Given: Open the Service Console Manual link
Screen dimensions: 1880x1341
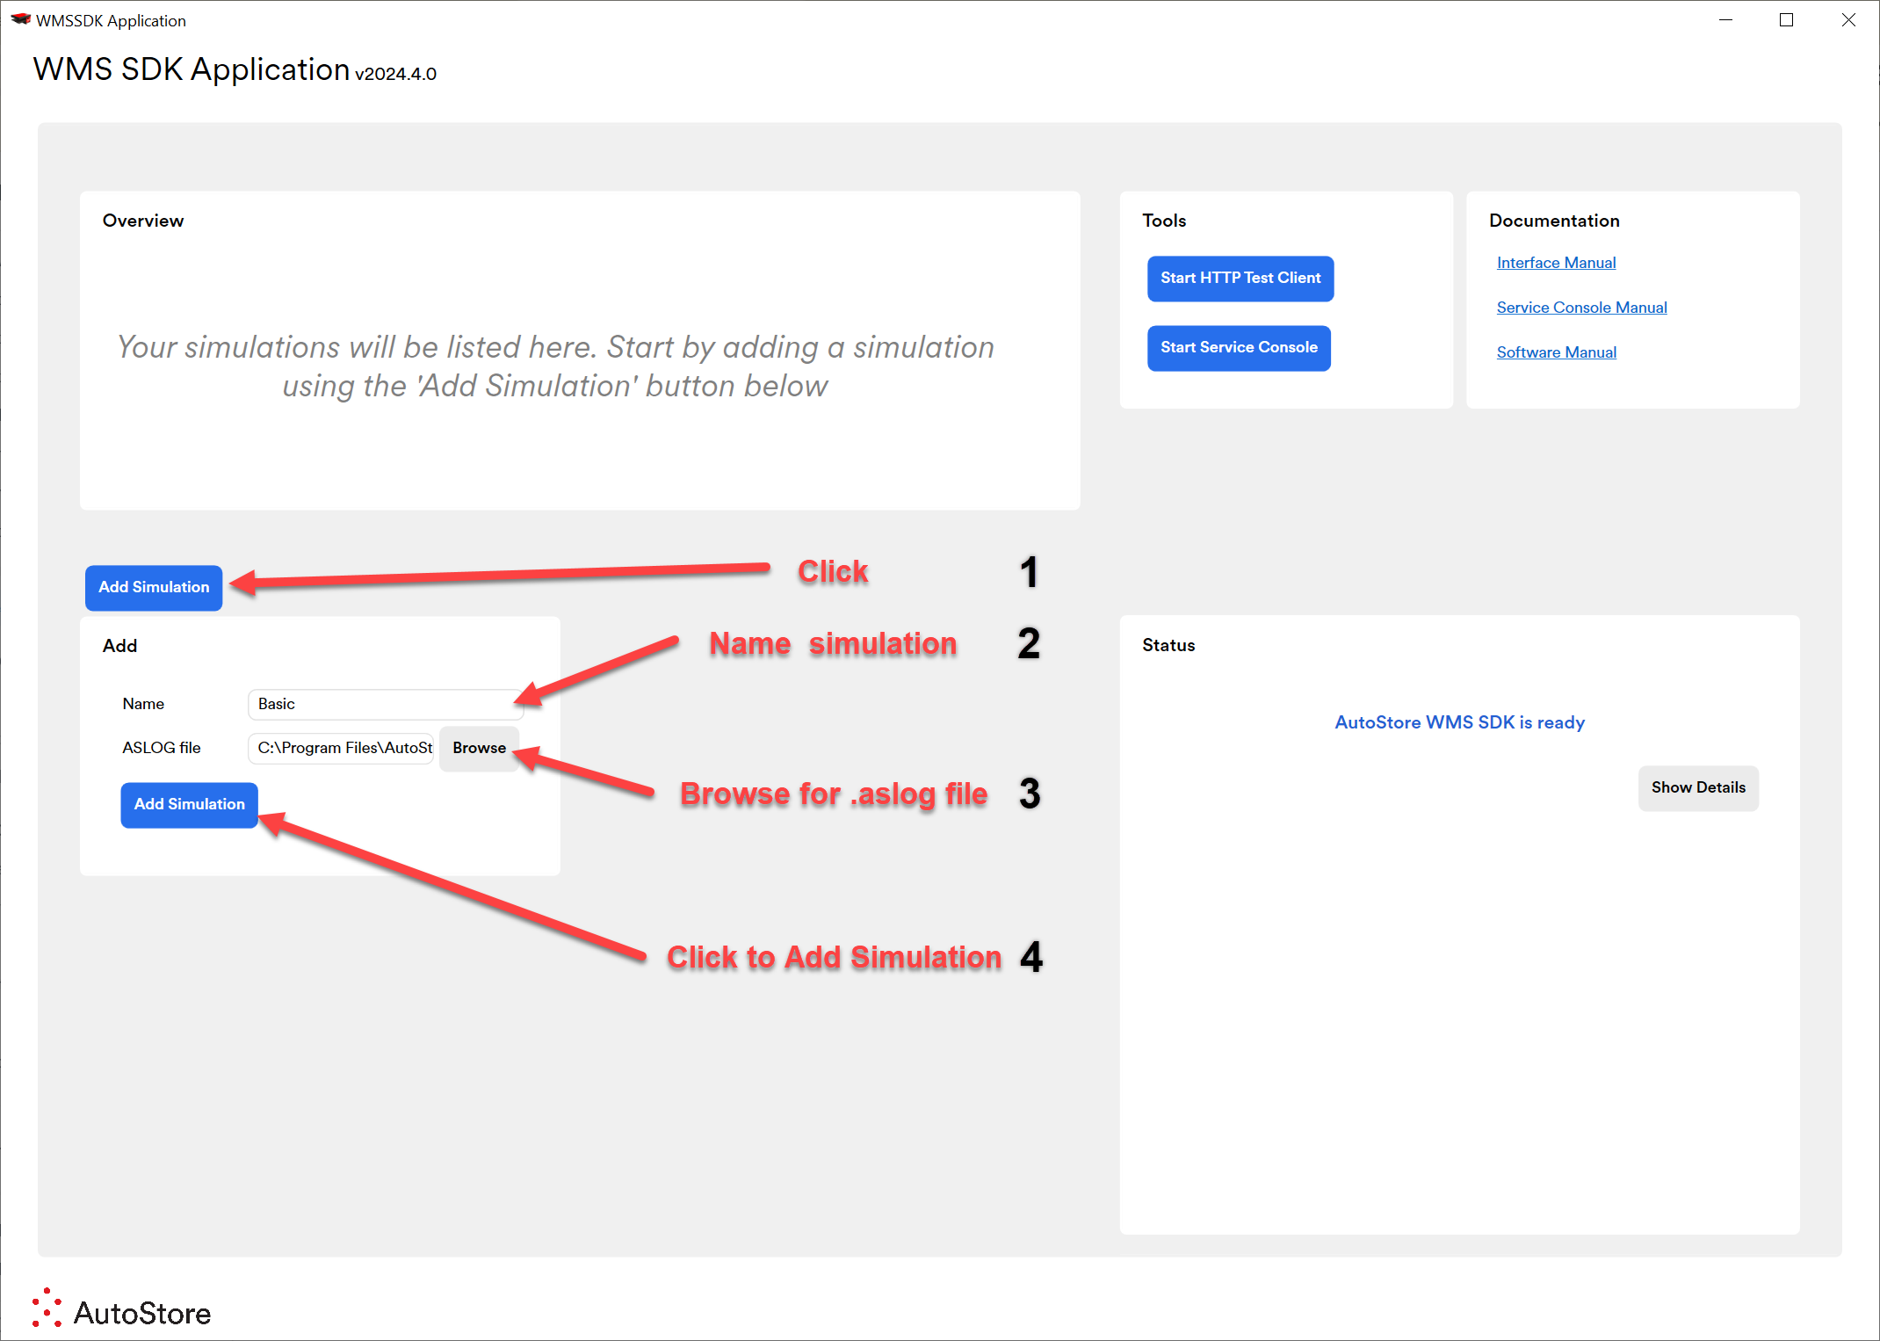Looking at the screenshot, I should click(x=1581, y=308).
